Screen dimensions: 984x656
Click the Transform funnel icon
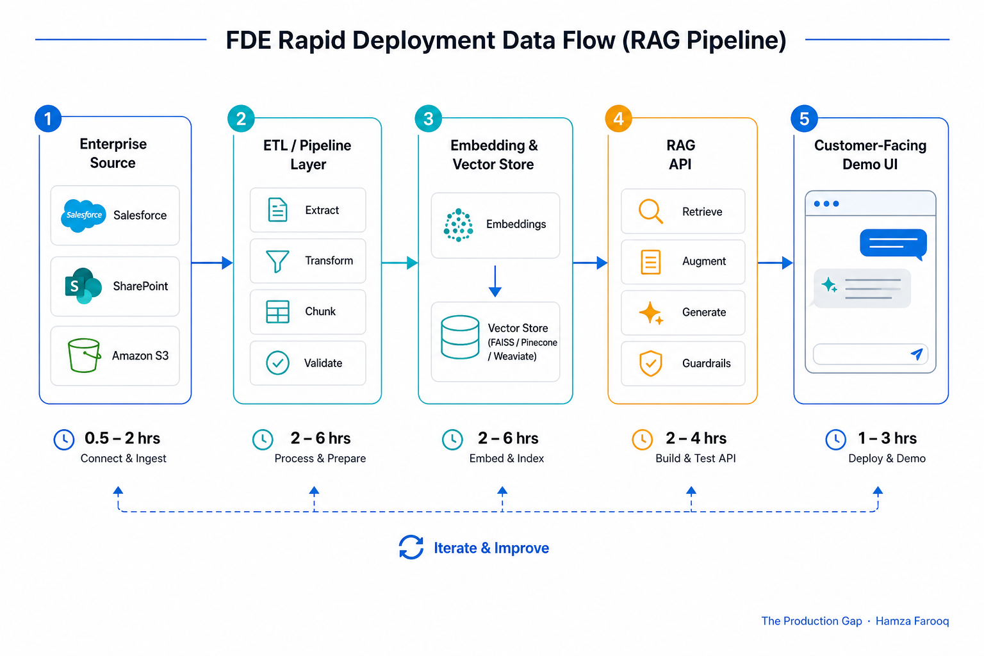coord(277,261)
